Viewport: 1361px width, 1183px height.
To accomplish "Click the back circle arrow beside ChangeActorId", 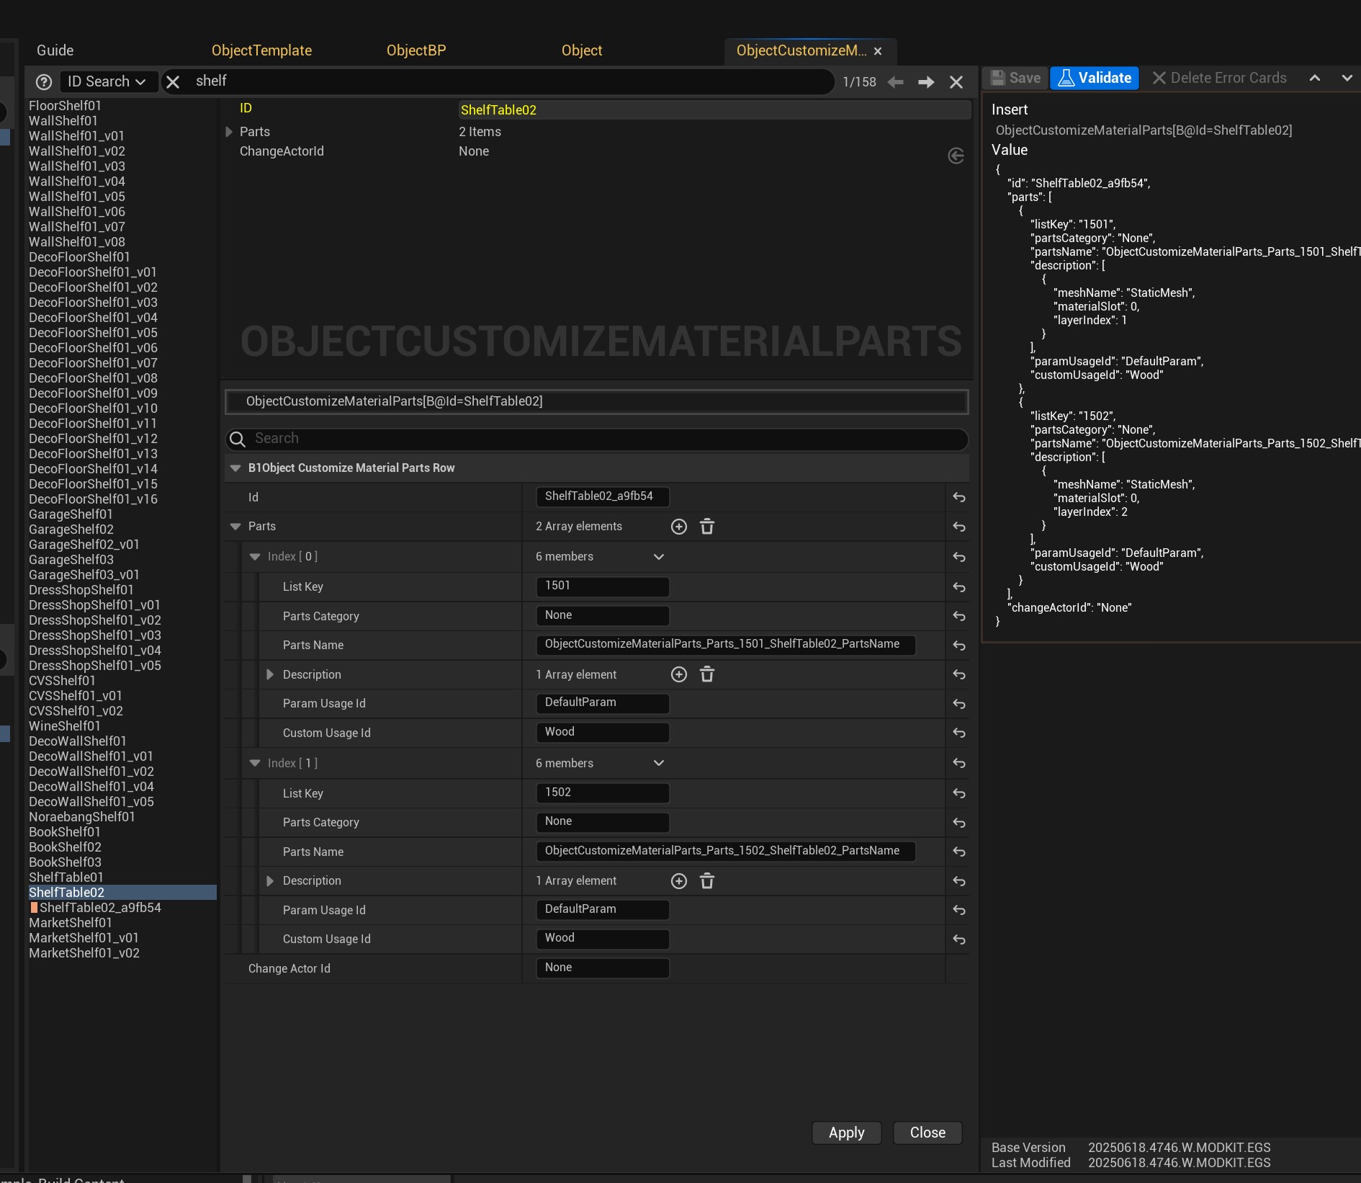I will coord(956,156).
